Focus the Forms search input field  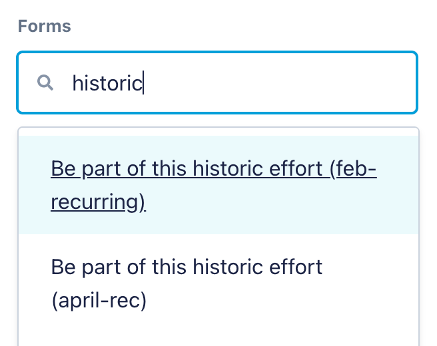(240, 83)
